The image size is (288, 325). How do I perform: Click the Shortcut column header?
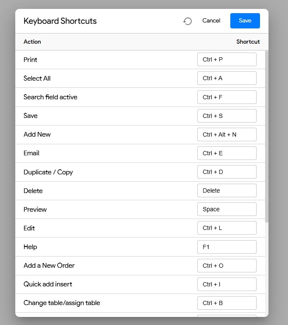point(248,42)
